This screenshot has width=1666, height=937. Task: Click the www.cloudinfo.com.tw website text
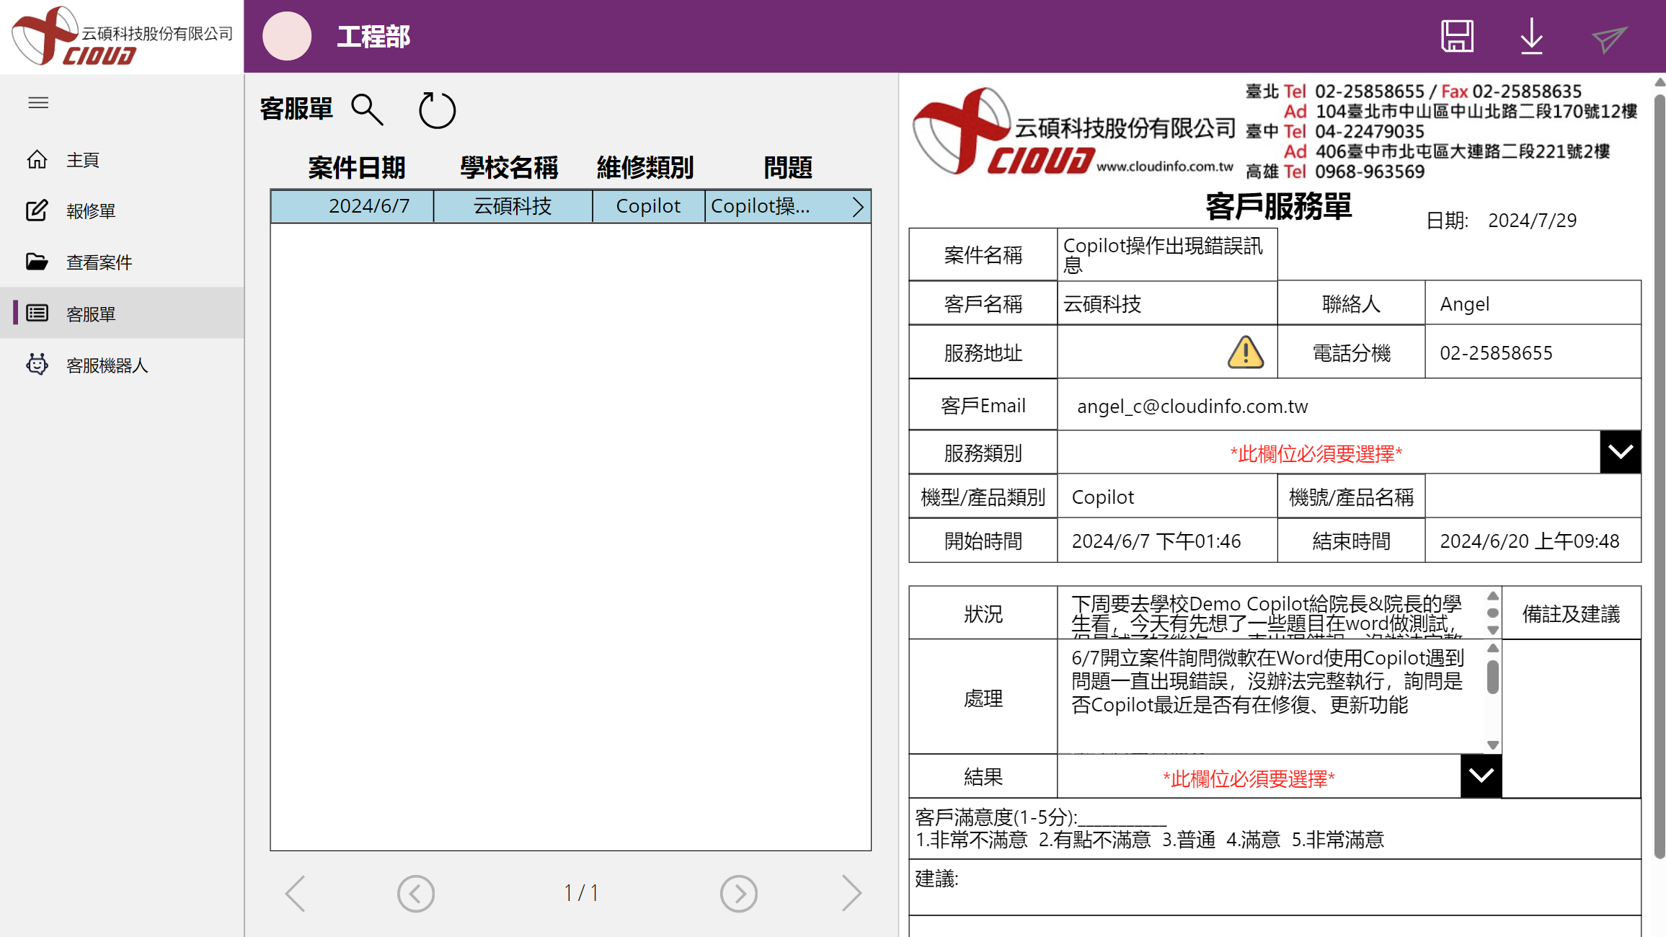pos(1165,166)
